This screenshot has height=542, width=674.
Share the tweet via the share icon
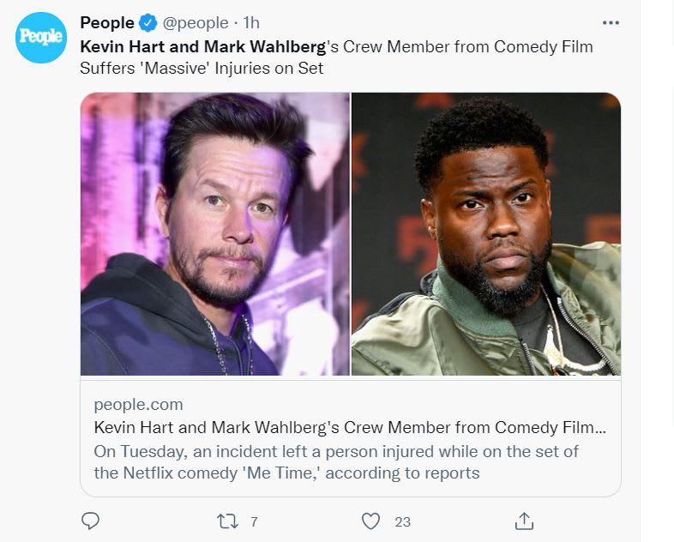point(524,521)
